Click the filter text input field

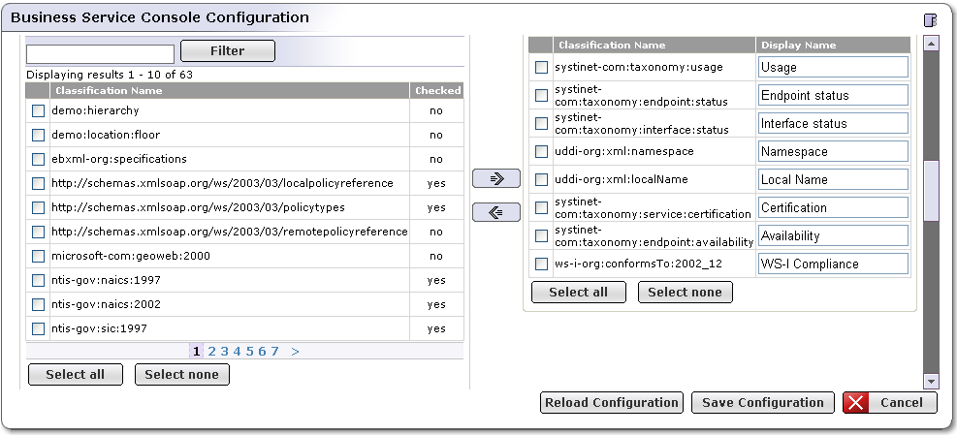pyautogui.click(x=100, y=53)
